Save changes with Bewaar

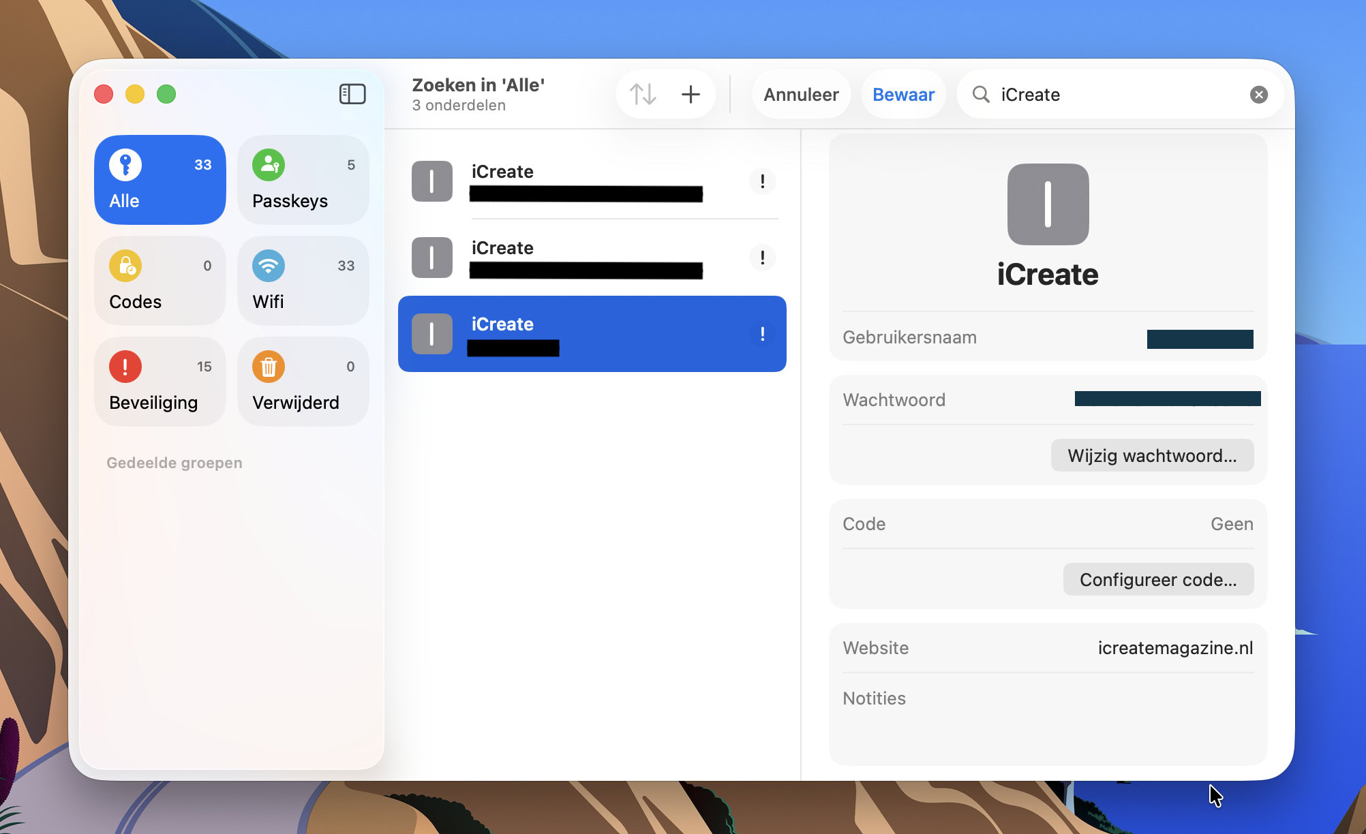[x=903, y=94]
